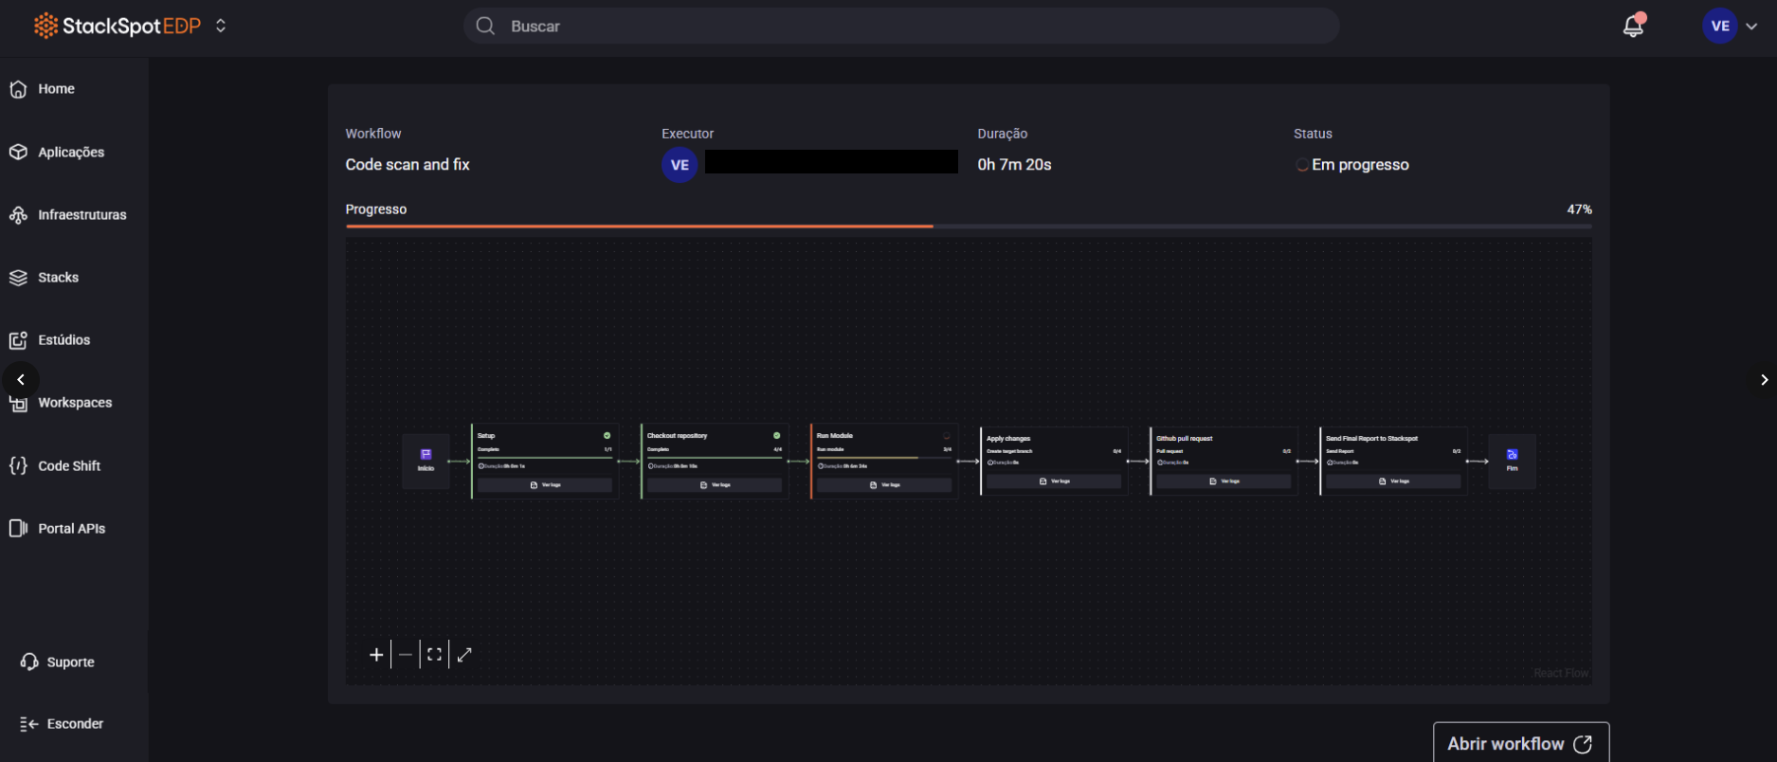This screenshot has height=762, width=1777.
Task: Fit workflow diagram to view
Action: 434,655
